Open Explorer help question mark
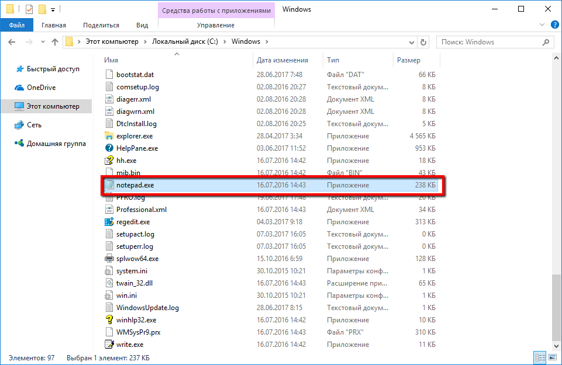This screenshot has width=562, height=365. pos(554,25)
